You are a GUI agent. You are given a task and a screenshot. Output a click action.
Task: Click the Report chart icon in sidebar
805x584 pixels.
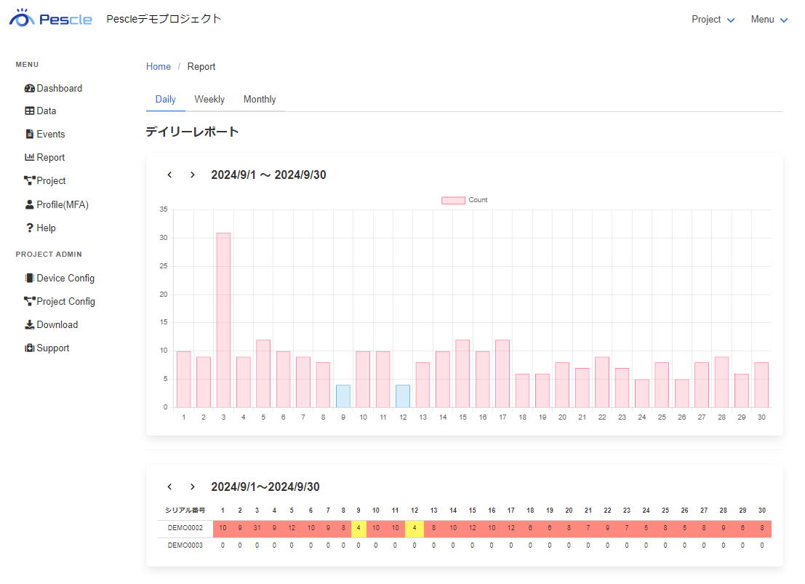point(29,158)
